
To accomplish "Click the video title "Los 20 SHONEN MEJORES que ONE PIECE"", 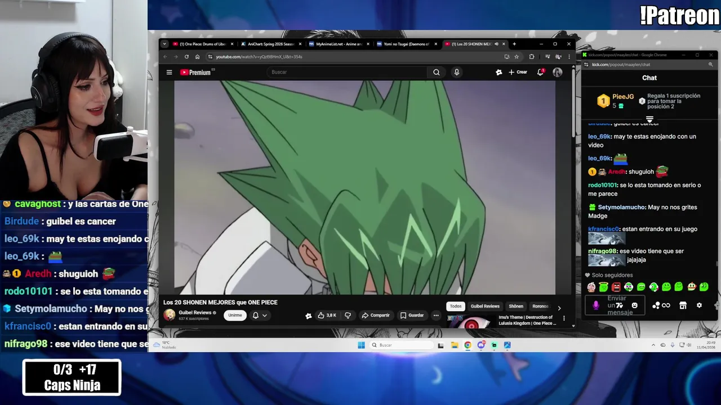I will coord(220,302).
